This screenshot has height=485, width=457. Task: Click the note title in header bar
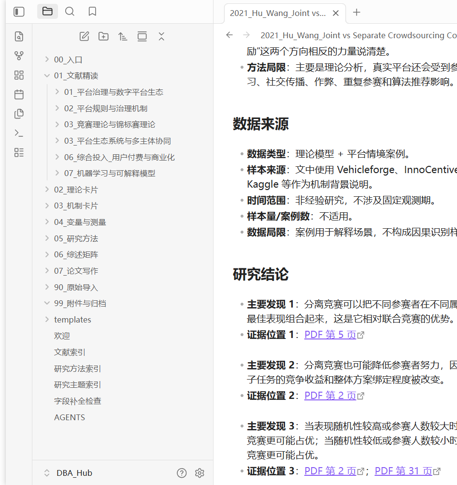pos(358,35)
